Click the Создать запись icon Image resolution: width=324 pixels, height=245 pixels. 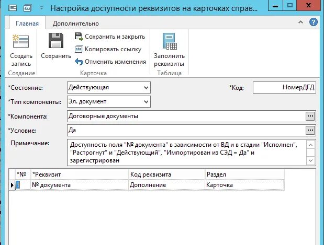pos(20,41)
